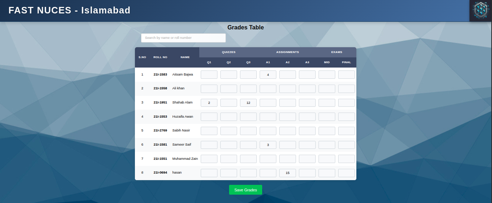The width and height of the screenshot is (492, 203).
Task: Click Muhammad Zain's Q1 grade field
Action: click(209, 159)
